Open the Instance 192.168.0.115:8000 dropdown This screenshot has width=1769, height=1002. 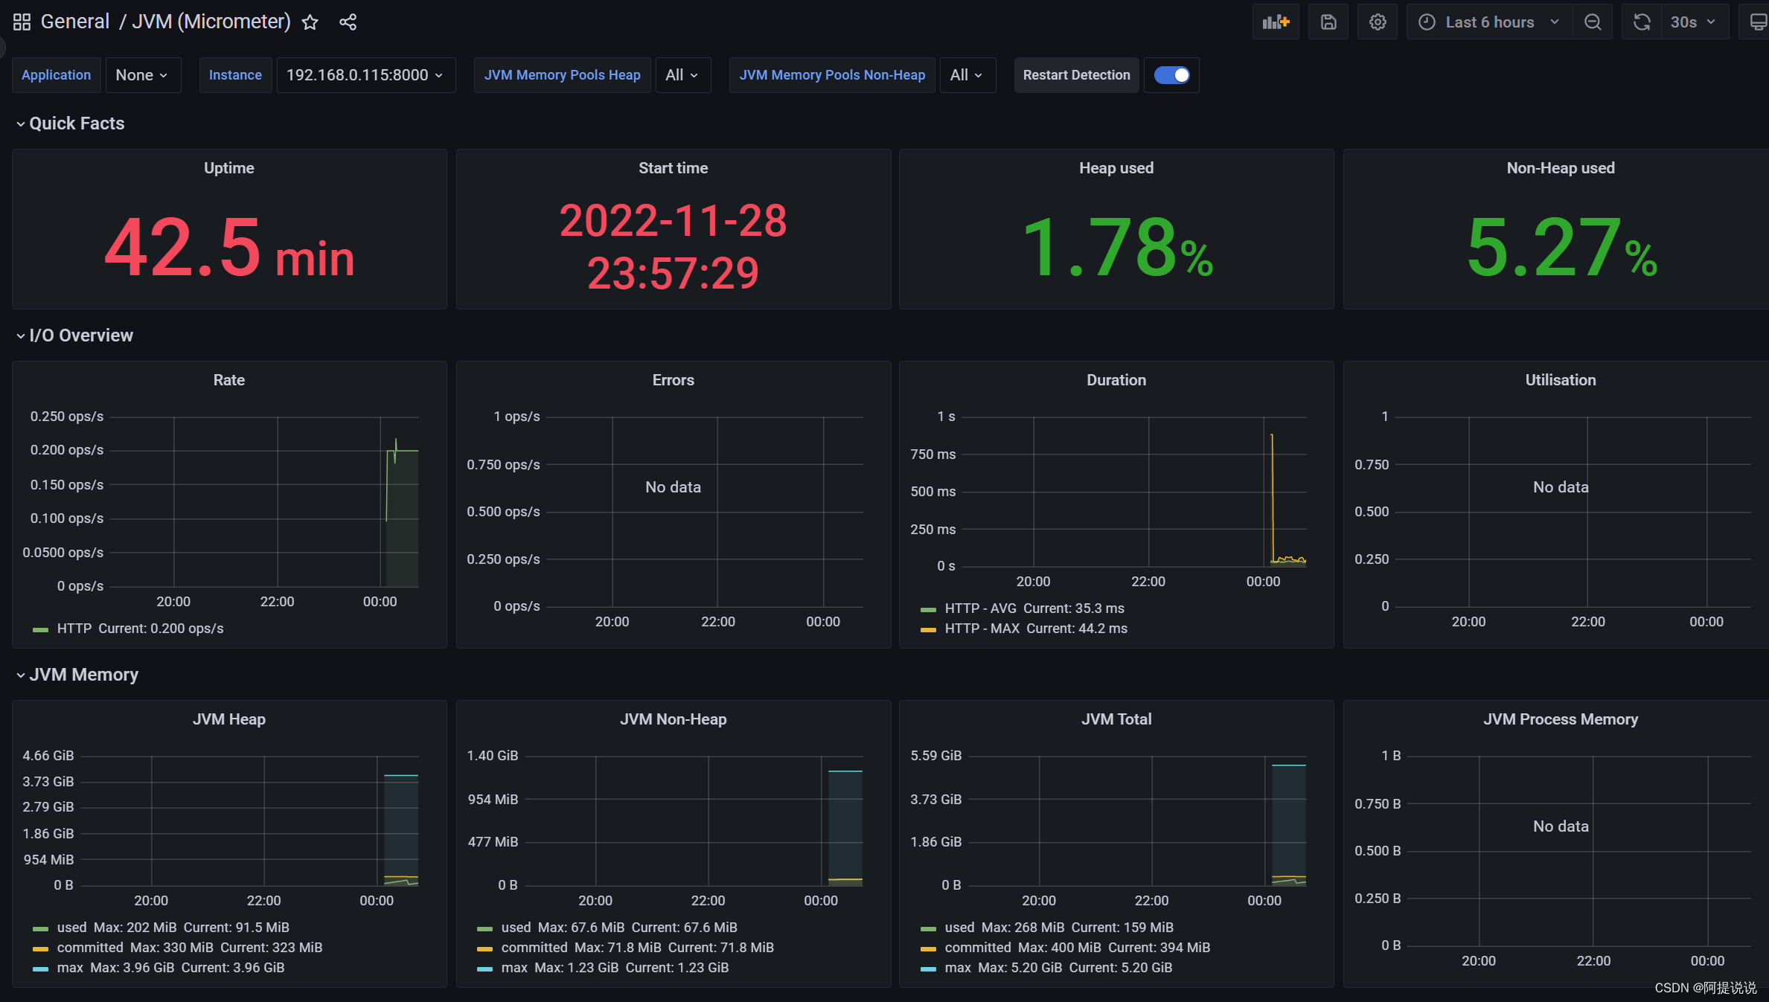click(365, 75)
